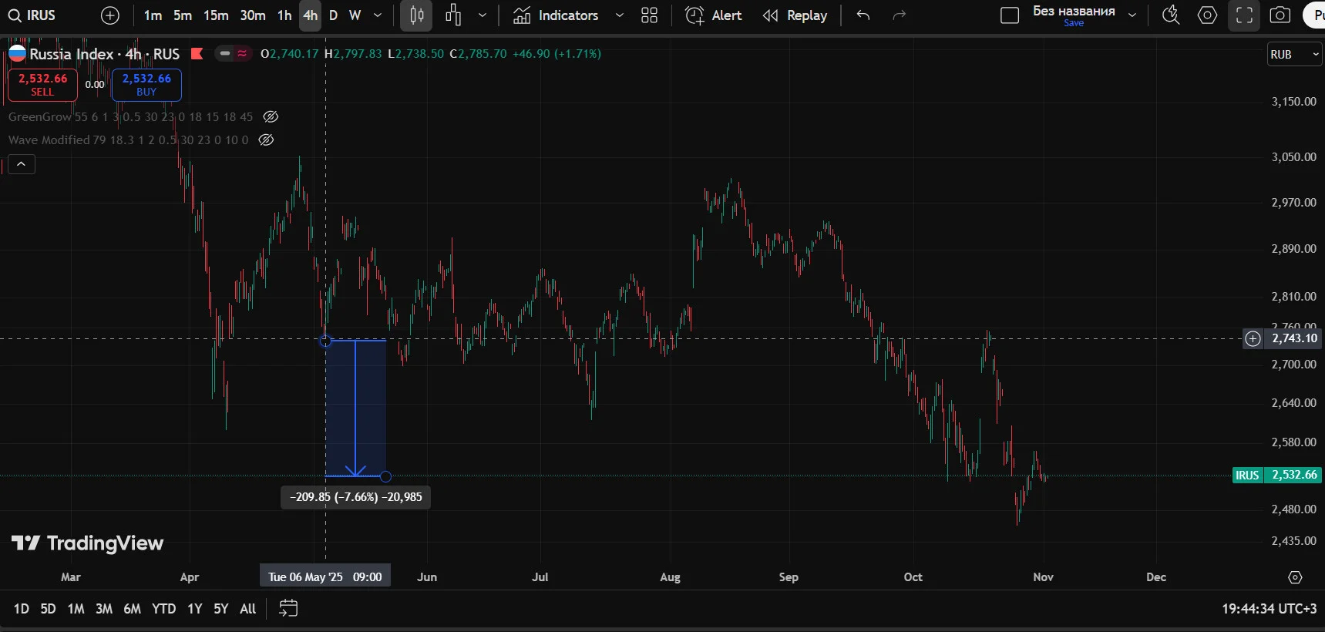
Task: Add a symbol to compare with plus icon
Action: click(110, 15)
